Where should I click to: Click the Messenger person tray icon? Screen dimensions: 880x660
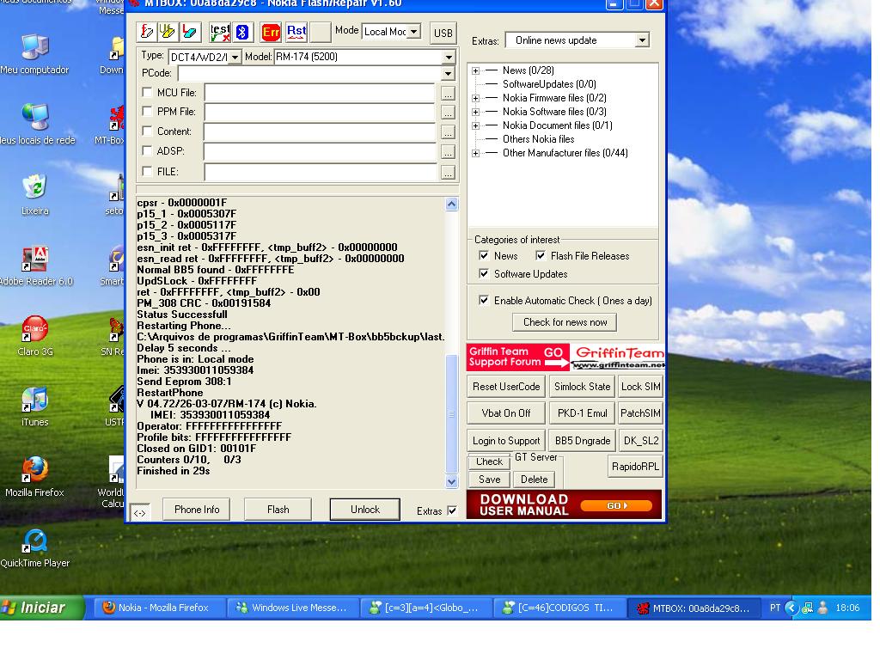(x=822, y=608)
